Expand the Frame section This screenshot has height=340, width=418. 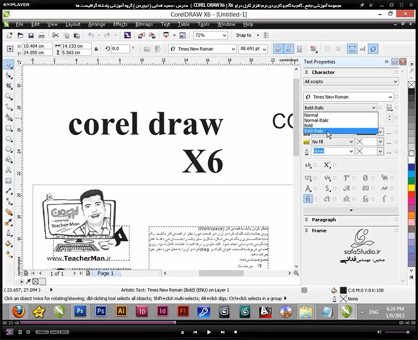[x=307, y=231]
